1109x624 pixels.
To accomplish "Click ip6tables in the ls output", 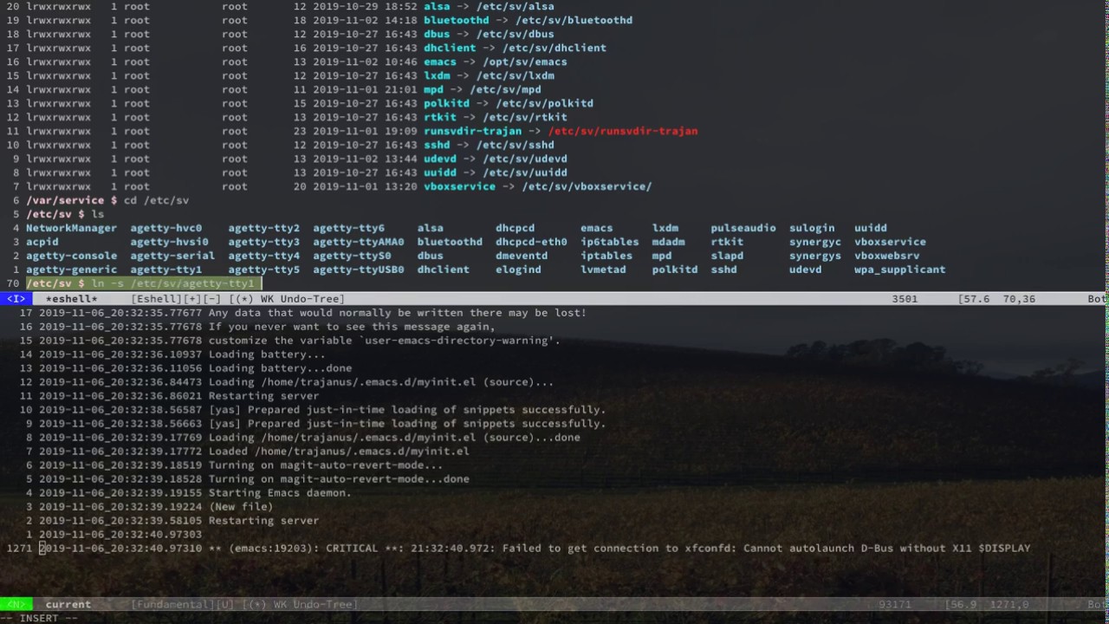I will [x=610, y=242].
